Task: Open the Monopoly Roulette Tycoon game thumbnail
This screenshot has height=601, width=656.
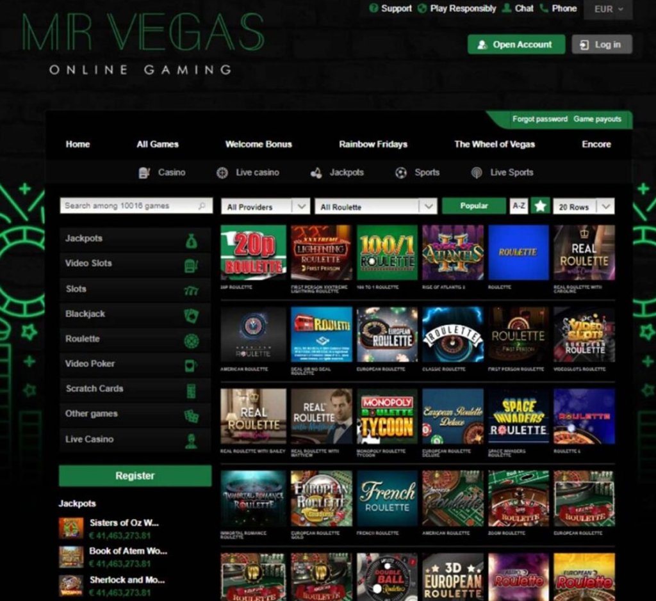Action: tap(386, 416)
